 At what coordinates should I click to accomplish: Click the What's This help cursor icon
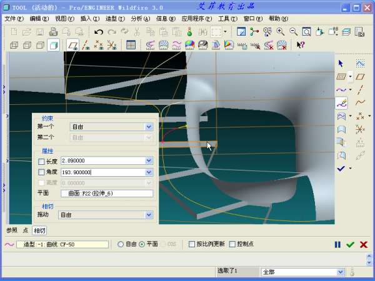coord(300,45)
